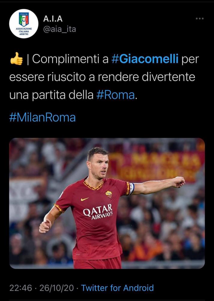Image resolution: width=214 pixels, height=301 pixels.
Task: Click the Twitter for Android source link
Action: coord(117,288)
